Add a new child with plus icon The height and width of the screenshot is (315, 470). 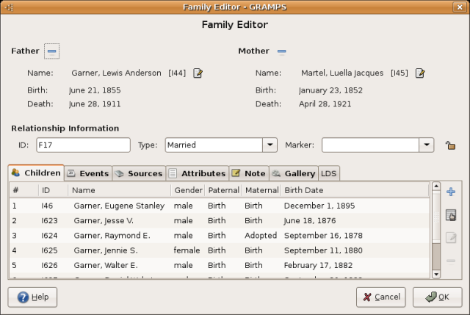point(451,192)
